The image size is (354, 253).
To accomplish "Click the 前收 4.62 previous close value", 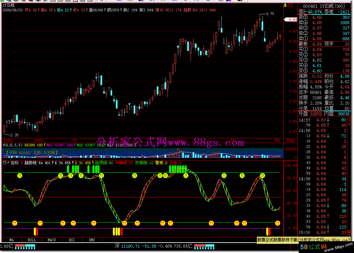I will pos(337,81).
